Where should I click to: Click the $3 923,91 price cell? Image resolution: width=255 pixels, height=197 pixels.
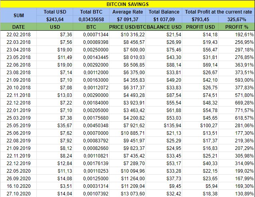click(127, 102)
